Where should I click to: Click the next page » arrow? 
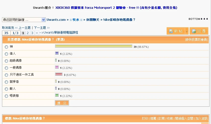(x=37, y=33)
